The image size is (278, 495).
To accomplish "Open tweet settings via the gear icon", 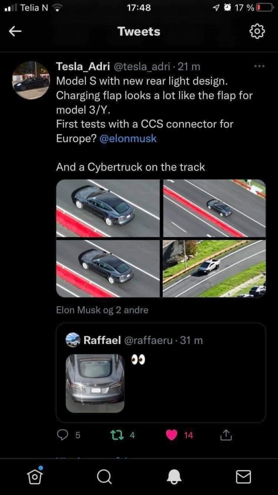I will (x=257, y=31).
